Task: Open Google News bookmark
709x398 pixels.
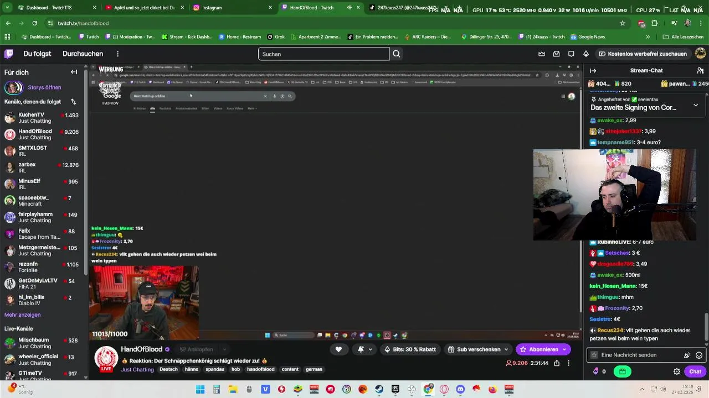Action: pos(587,37)
